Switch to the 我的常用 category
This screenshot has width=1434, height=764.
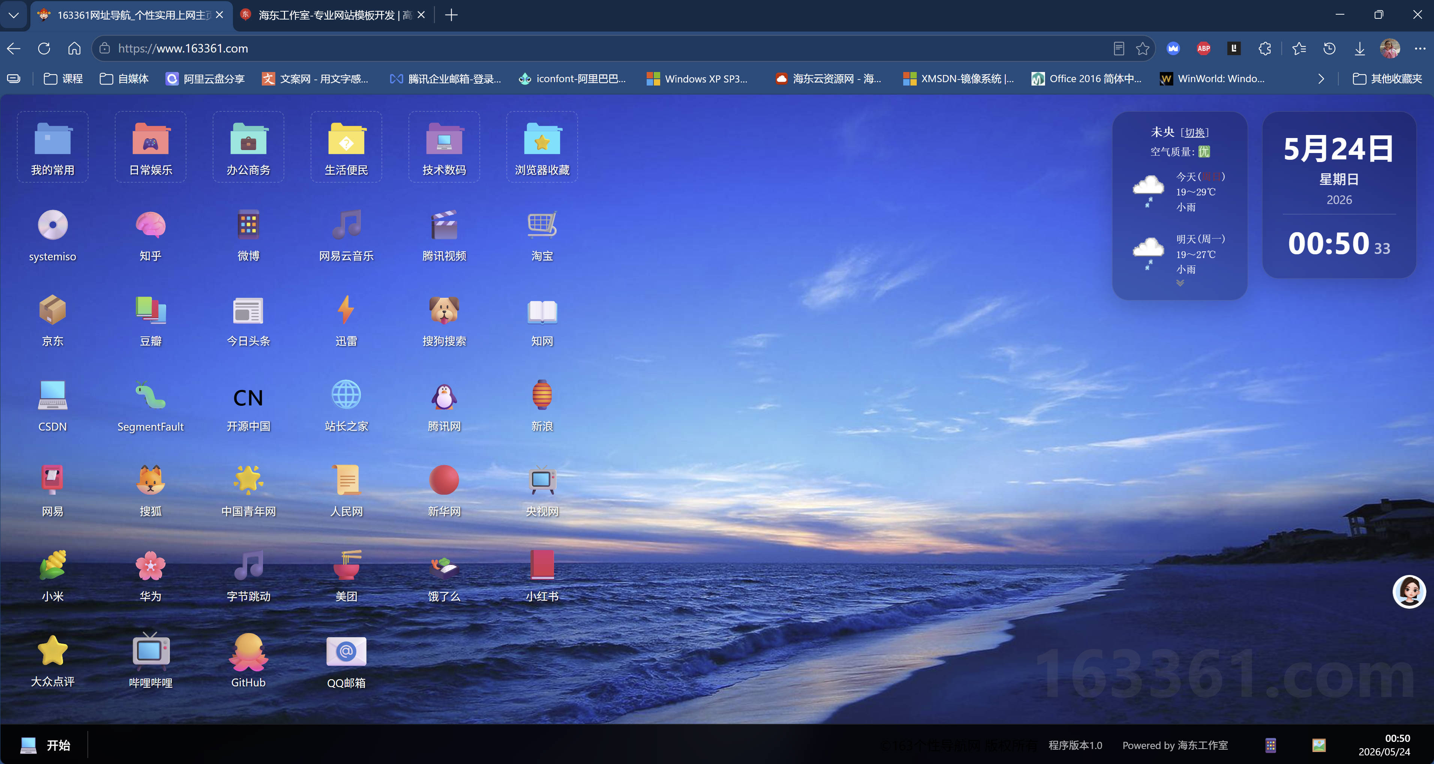[53, 147]
